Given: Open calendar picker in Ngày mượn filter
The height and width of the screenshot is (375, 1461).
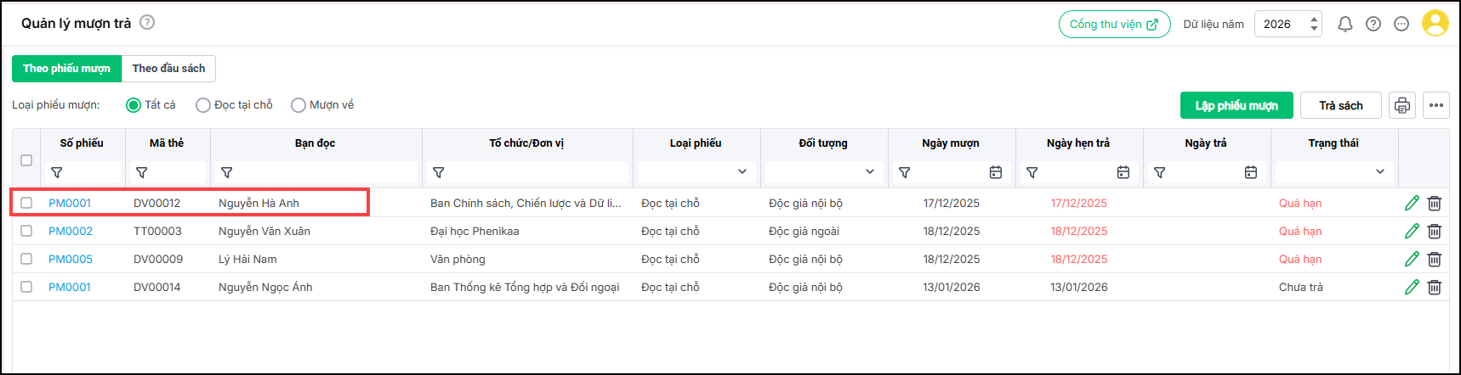Looking at the screenshot, I should click(996, 172).
